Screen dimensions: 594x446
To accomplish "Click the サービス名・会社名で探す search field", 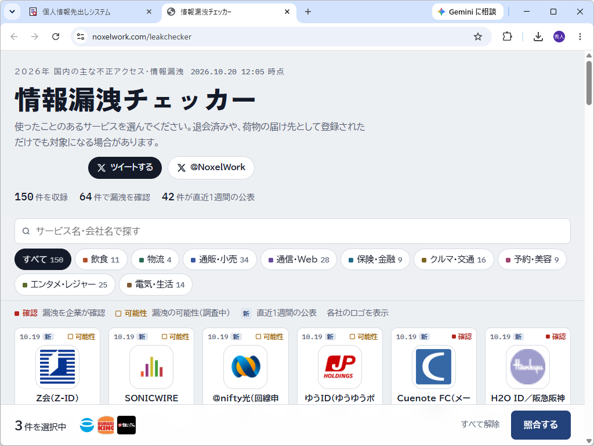I will click(x=292, y=231).
